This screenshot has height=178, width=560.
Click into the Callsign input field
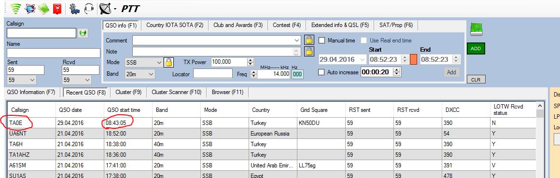click(42, 33)
